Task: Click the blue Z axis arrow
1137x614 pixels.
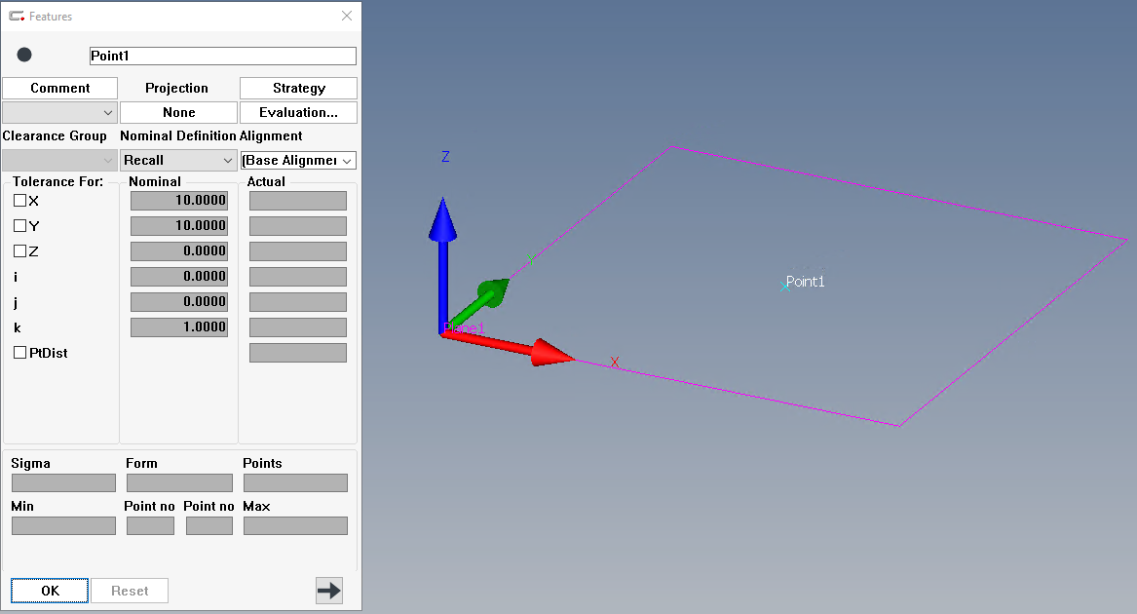Action: (442, 265)
